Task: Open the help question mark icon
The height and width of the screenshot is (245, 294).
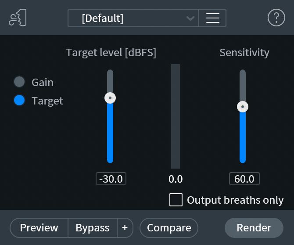Action: [276, 18]
